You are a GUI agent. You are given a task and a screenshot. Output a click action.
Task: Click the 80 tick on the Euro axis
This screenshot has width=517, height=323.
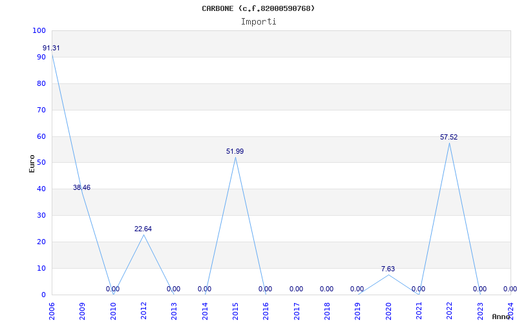click(41, 83)
